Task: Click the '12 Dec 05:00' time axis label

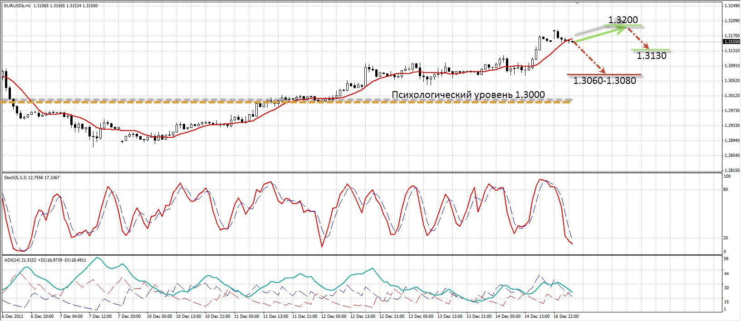Action: (x=334, y=316)
